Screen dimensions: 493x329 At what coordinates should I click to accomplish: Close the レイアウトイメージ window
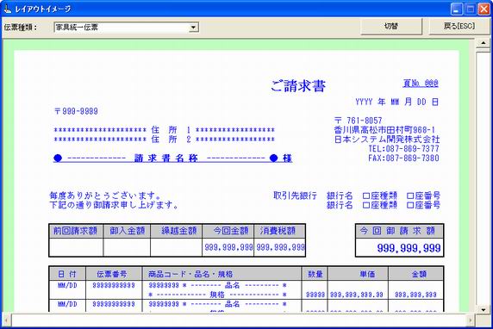point(484,9)
